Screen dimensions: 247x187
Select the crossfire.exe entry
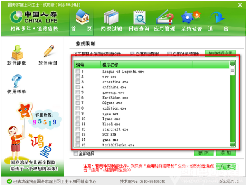click(x=115, y=82)
